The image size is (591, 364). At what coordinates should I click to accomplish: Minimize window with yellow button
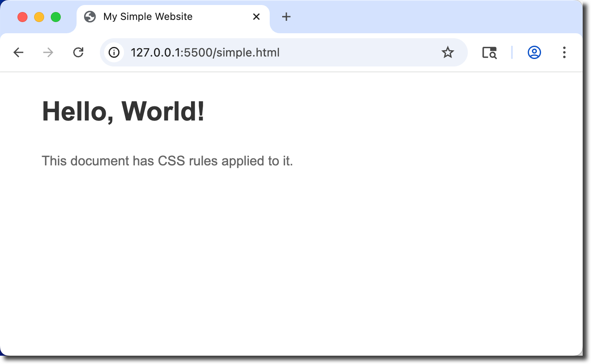(39, 17)
